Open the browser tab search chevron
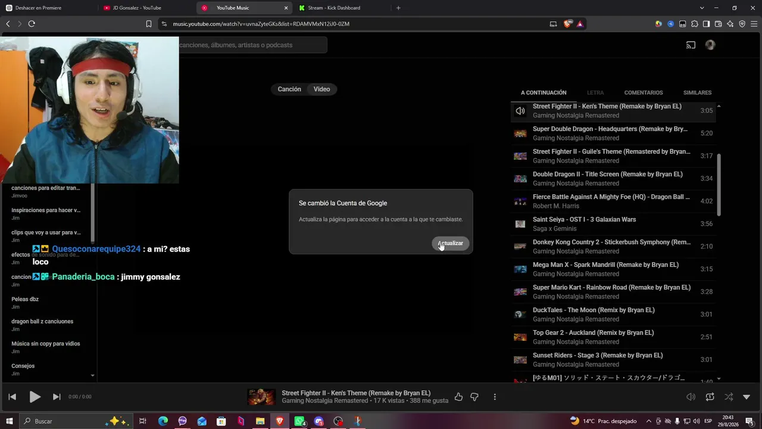 coord(702,8)
